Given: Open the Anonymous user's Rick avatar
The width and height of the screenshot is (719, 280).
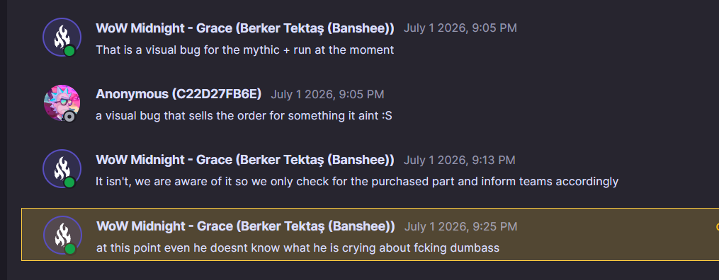Looking at the screenshot, I should click(x=62, y=103).
